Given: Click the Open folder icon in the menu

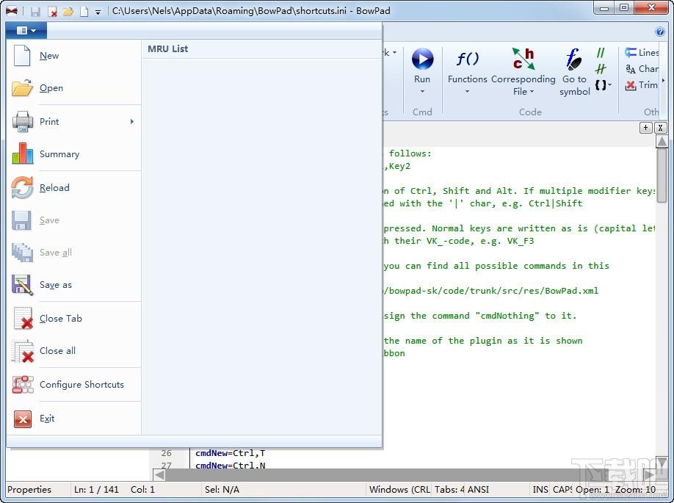Looking at the screenshot, I should click(x=22, y=87).
